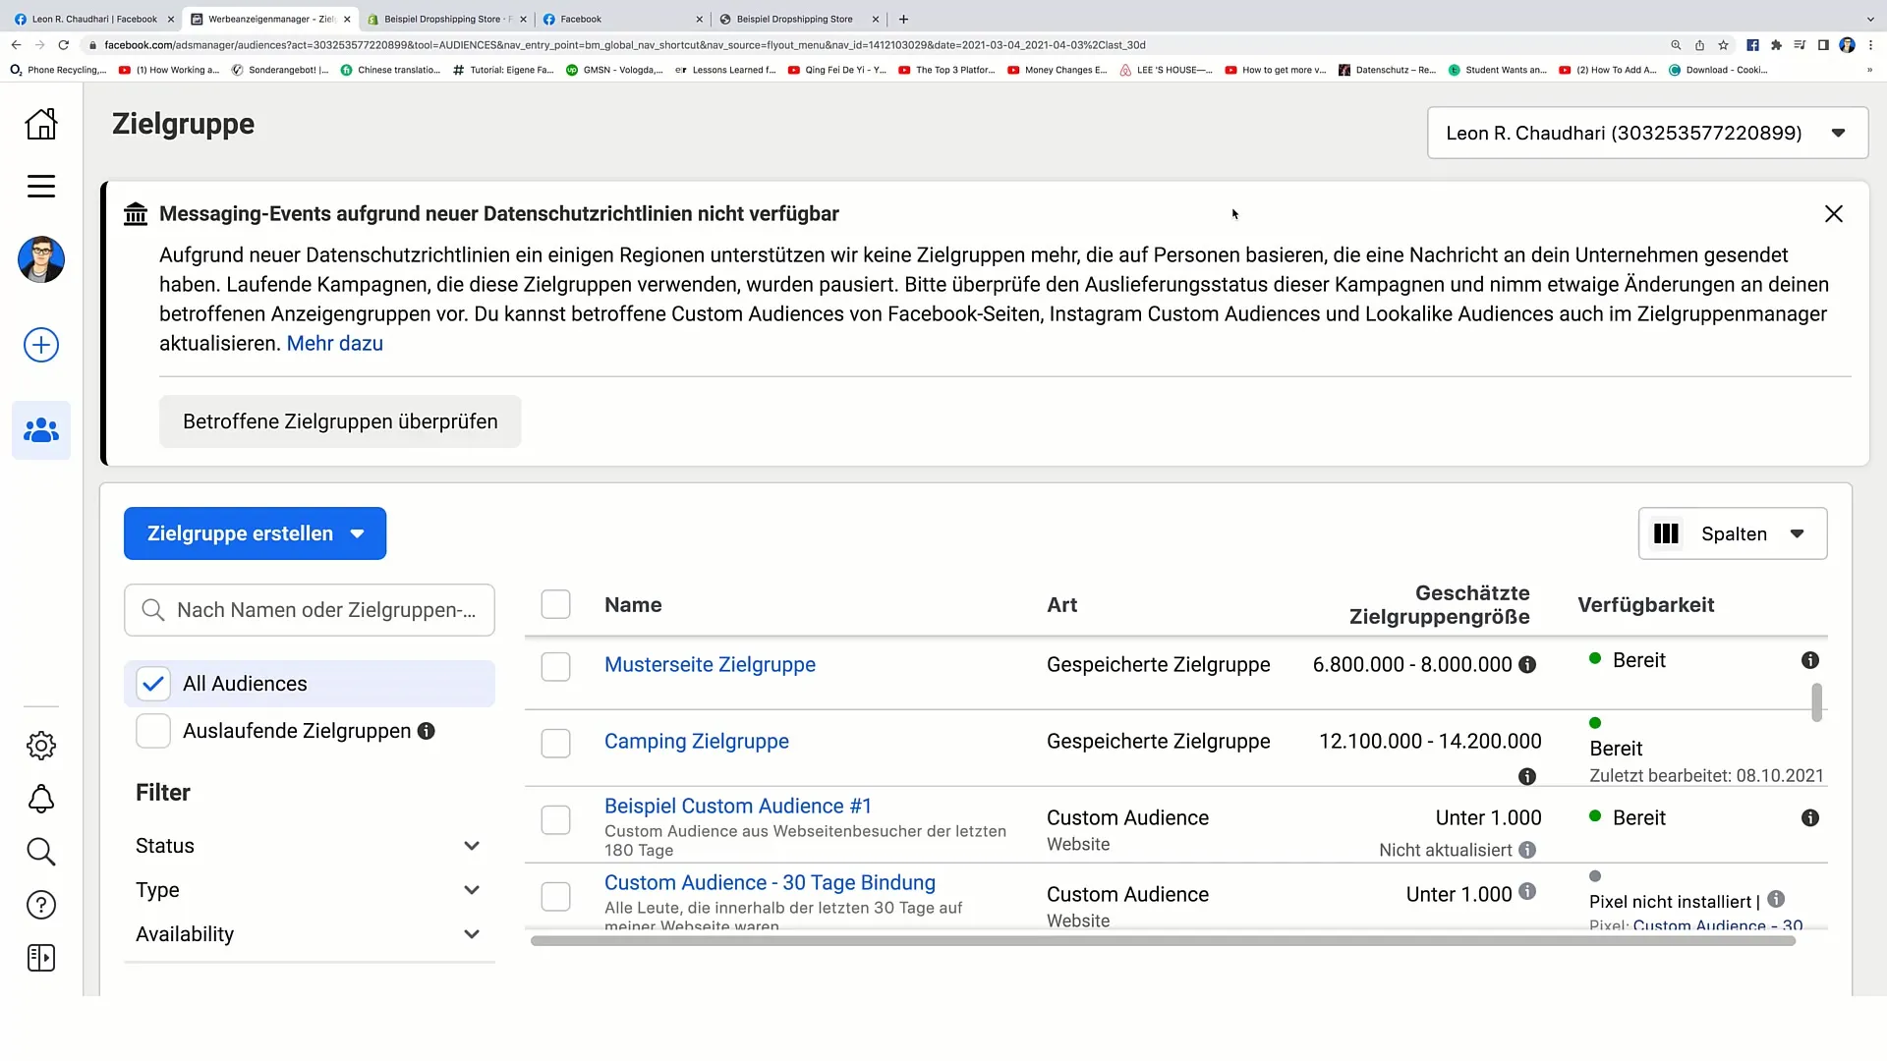Click the table's vertical scrollbar thumb
The image size is (1887, 1061).
click(x=1817, y=702)
